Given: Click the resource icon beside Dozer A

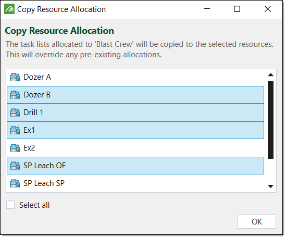Looking at the screenshot, I should 15,77.
